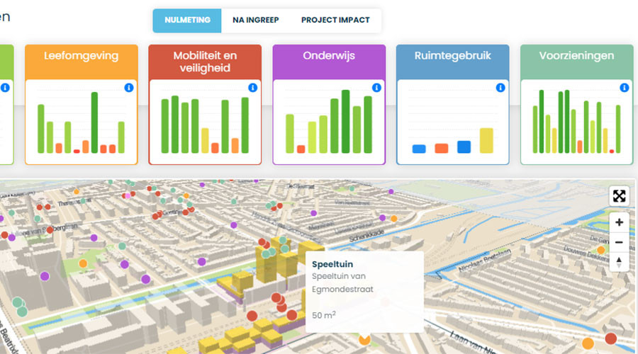Screen dimensions: 638x354
Task: Click 'Speeltuin' popup title
Action: [332, 264]
